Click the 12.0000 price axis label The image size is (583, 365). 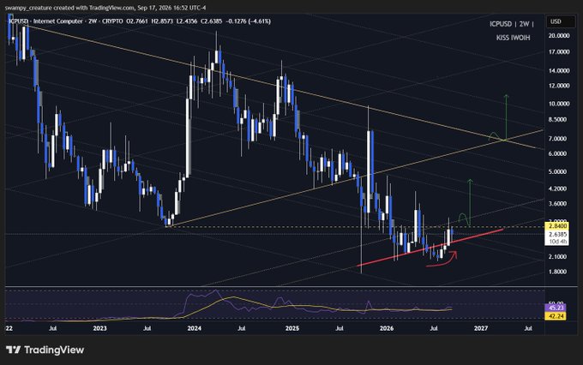(559, 86)
